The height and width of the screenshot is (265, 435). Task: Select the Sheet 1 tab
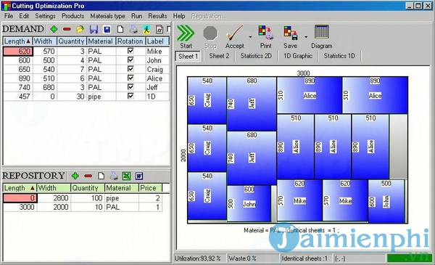pyautogui.click(x=188, y=57)
